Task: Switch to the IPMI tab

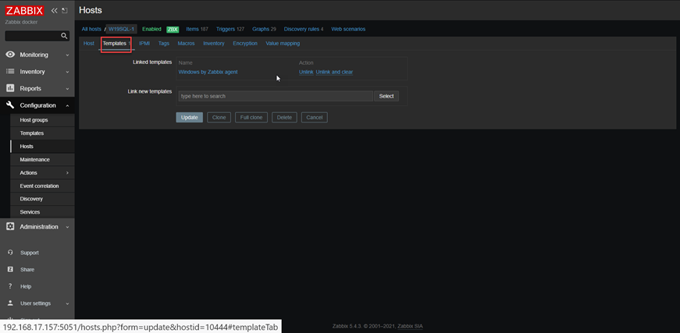Action: coord(144,44)
